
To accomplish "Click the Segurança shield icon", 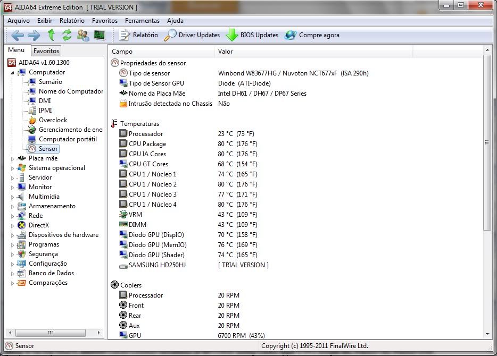I will 22,254.
